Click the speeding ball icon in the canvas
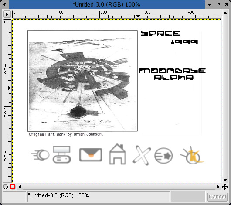The width and height of the screenshot is (231, 205). 41,155
